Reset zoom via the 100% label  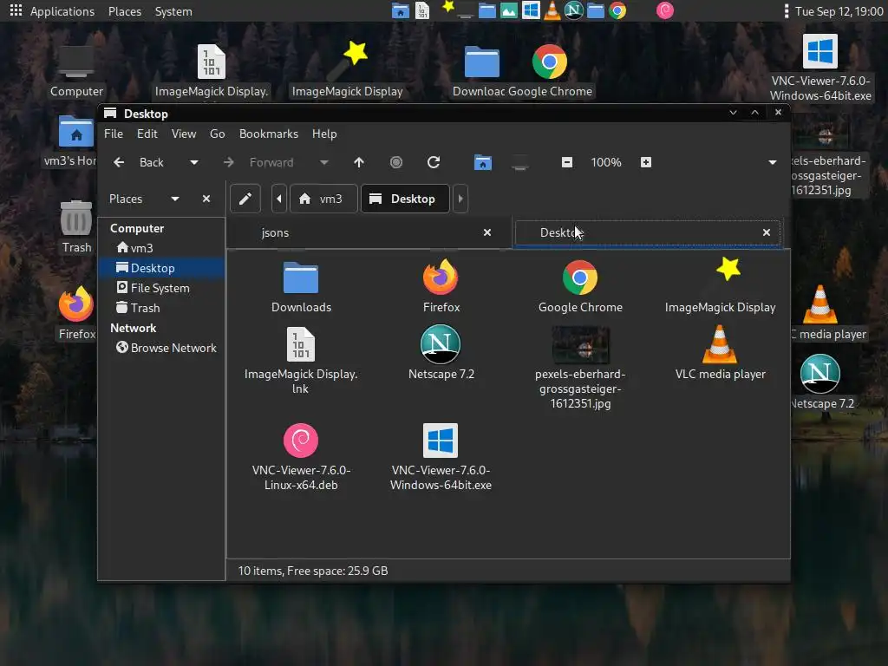coord(606,162)
